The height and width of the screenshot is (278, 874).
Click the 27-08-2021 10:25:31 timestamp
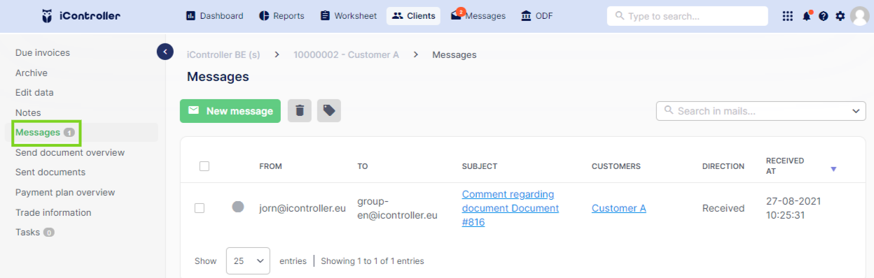coord(793,208)
